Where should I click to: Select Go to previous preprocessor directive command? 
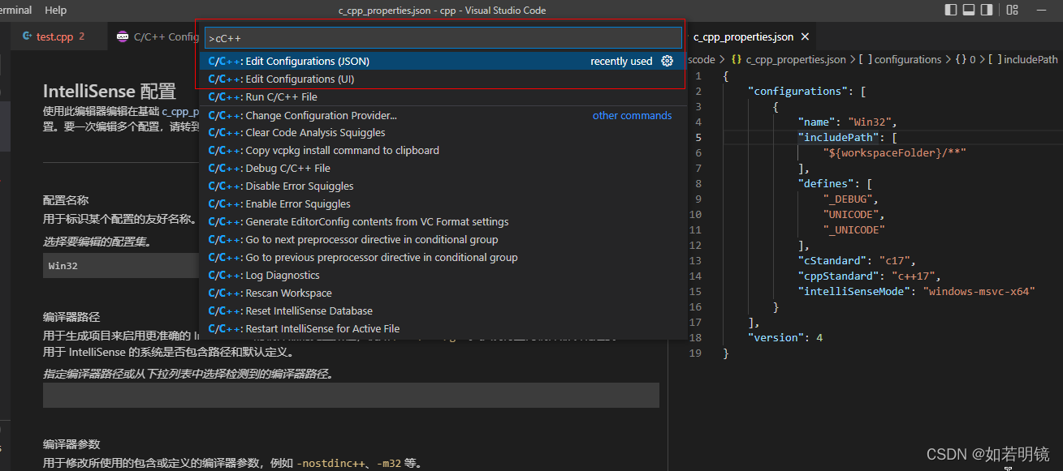click(x=443, y=258)
